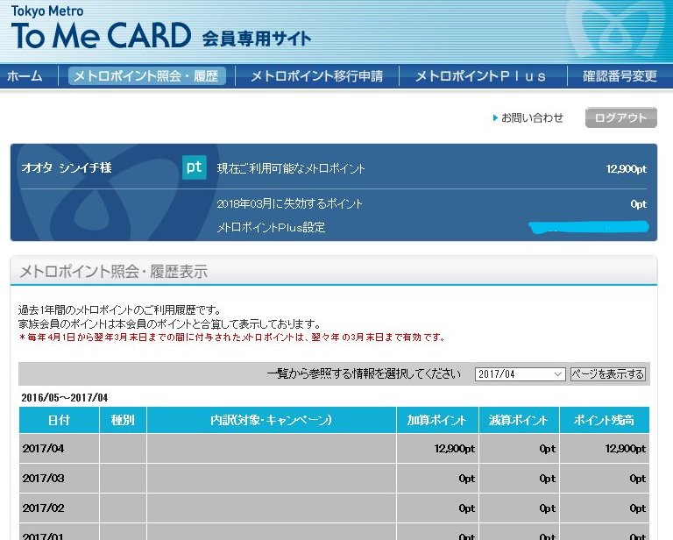
Task: Click 現在ご利用可能なメトロポイント label
Action: 291,168
